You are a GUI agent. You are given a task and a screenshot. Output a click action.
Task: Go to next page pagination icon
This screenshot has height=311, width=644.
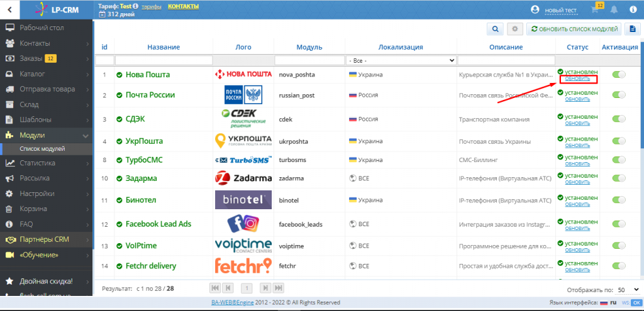[266, 288]
